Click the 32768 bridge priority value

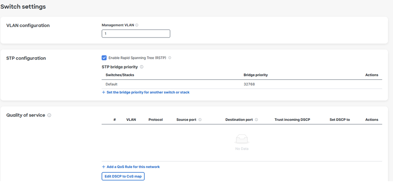coord(249,84)
